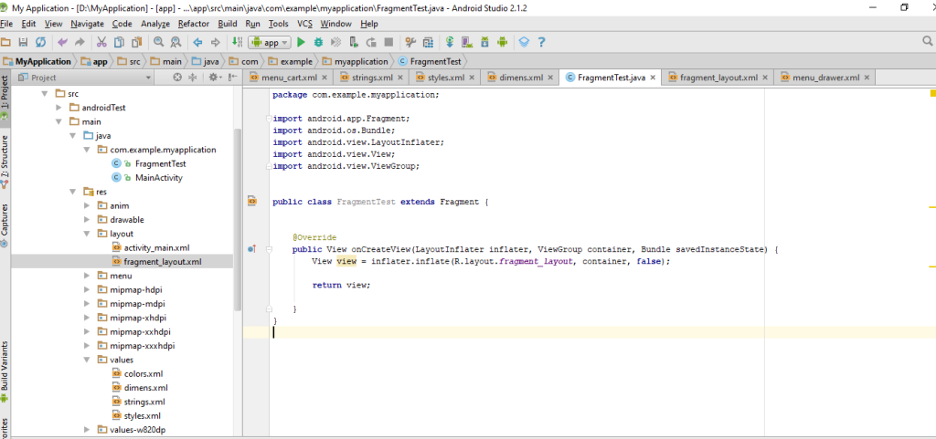This screenshot has height=439, width=936.
Task: Collapse the layout folder
Action: tap(87, 234)
